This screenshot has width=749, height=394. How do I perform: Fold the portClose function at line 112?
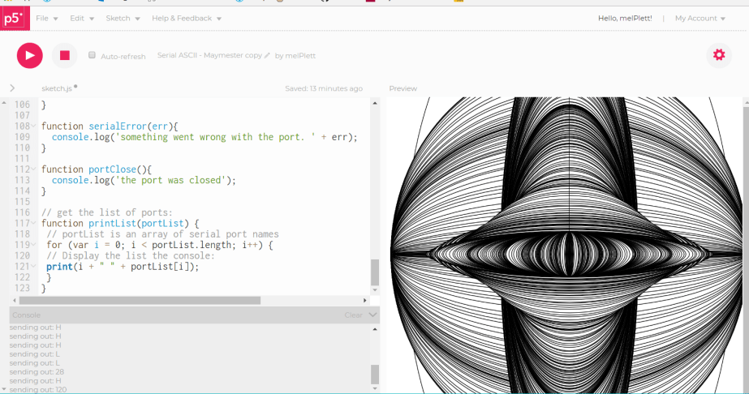click(34, 169)
